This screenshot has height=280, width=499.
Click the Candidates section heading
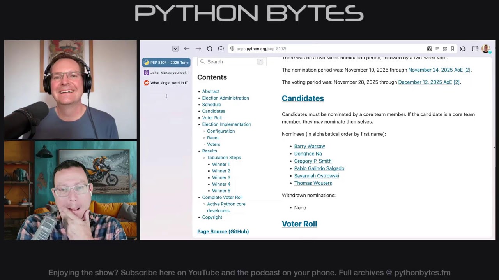(x=303, y=98)
